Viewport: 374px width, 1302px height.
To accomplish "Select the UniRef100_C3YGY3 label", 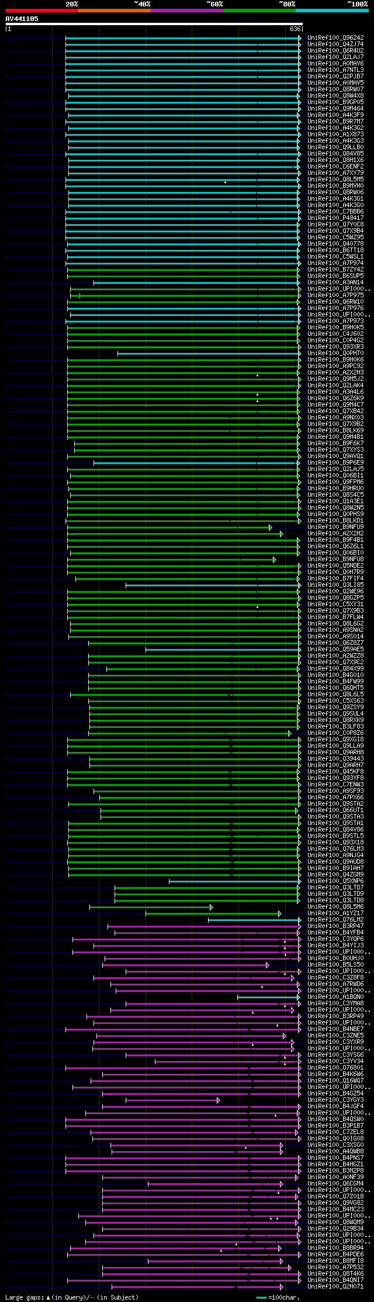I will pos(335,1100).
